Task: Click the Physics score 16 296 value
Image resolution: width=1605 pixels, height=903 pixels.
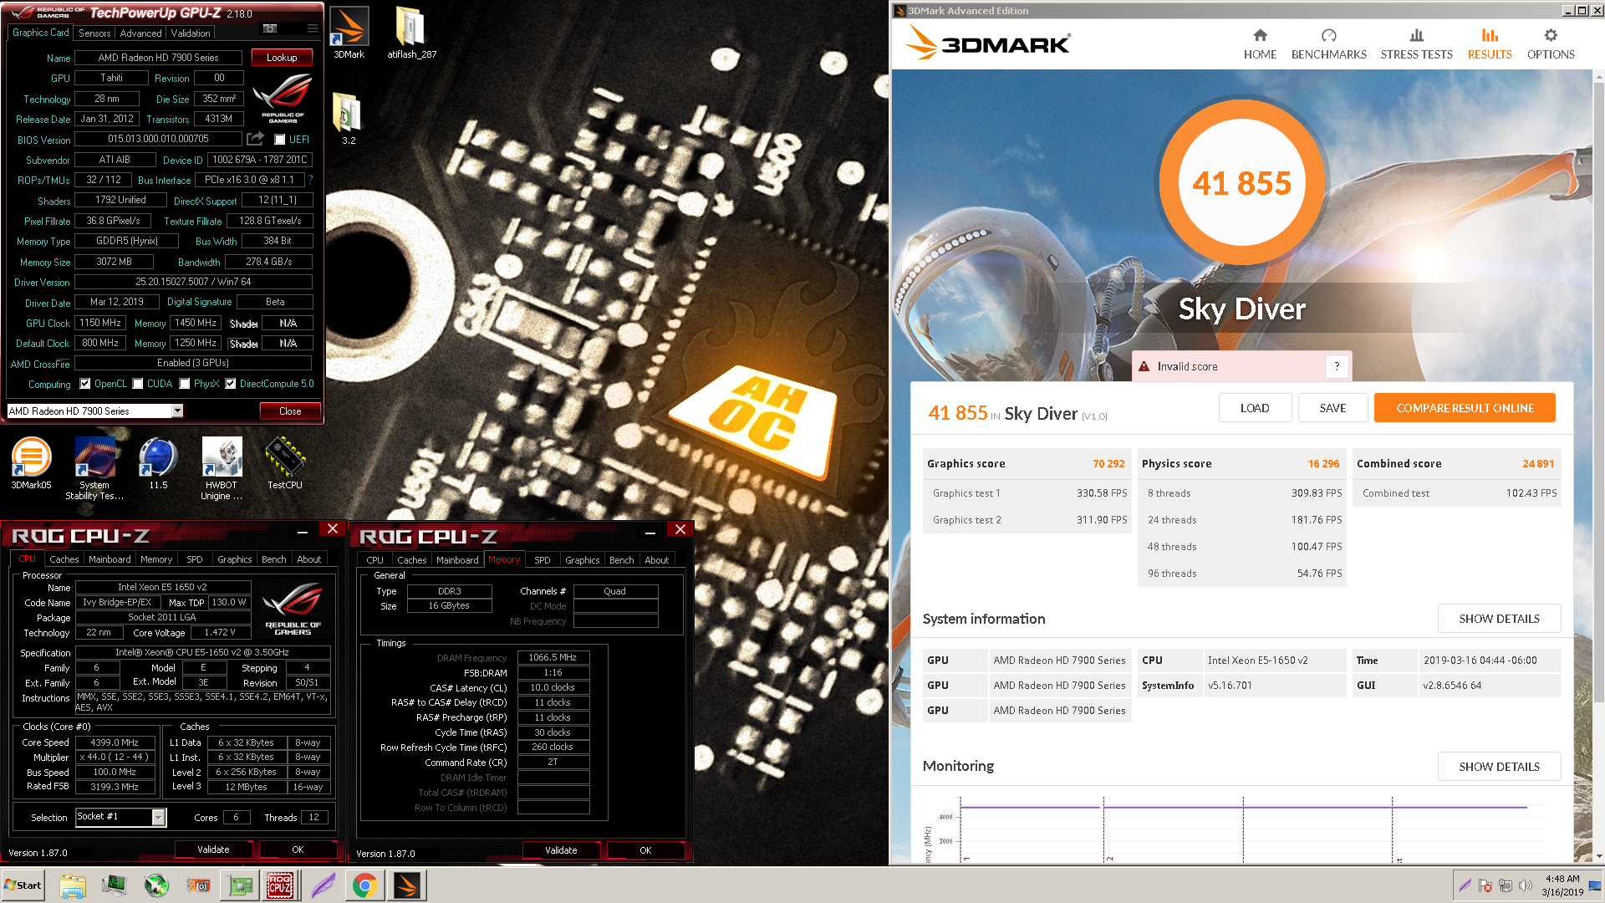Action: [x=1323, y=463]
